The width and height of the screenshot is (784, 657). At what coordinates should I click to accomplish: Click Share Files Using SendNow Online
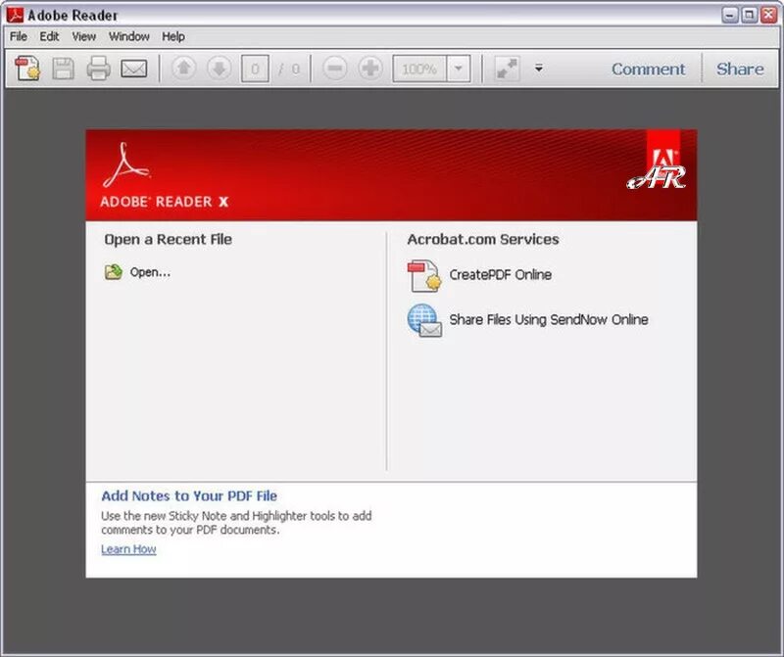(x=549, y=320)
